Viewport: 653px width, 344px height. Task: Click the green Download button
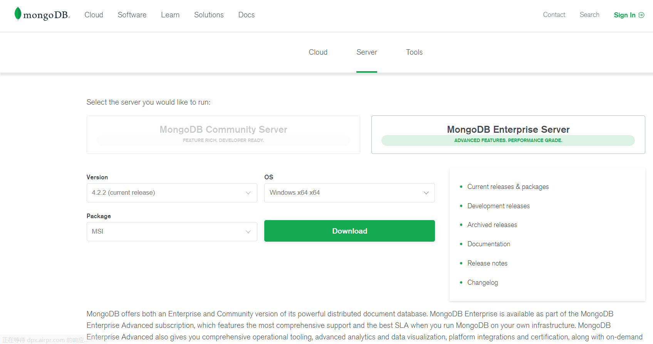click(x=349, y=231)
